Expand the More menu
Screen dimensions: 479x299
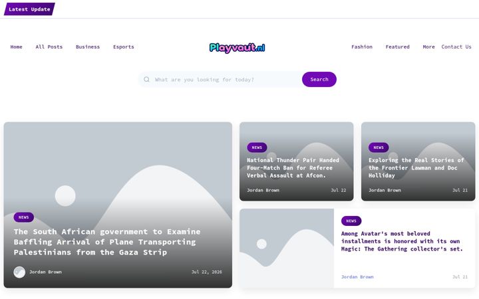[428, 47]
